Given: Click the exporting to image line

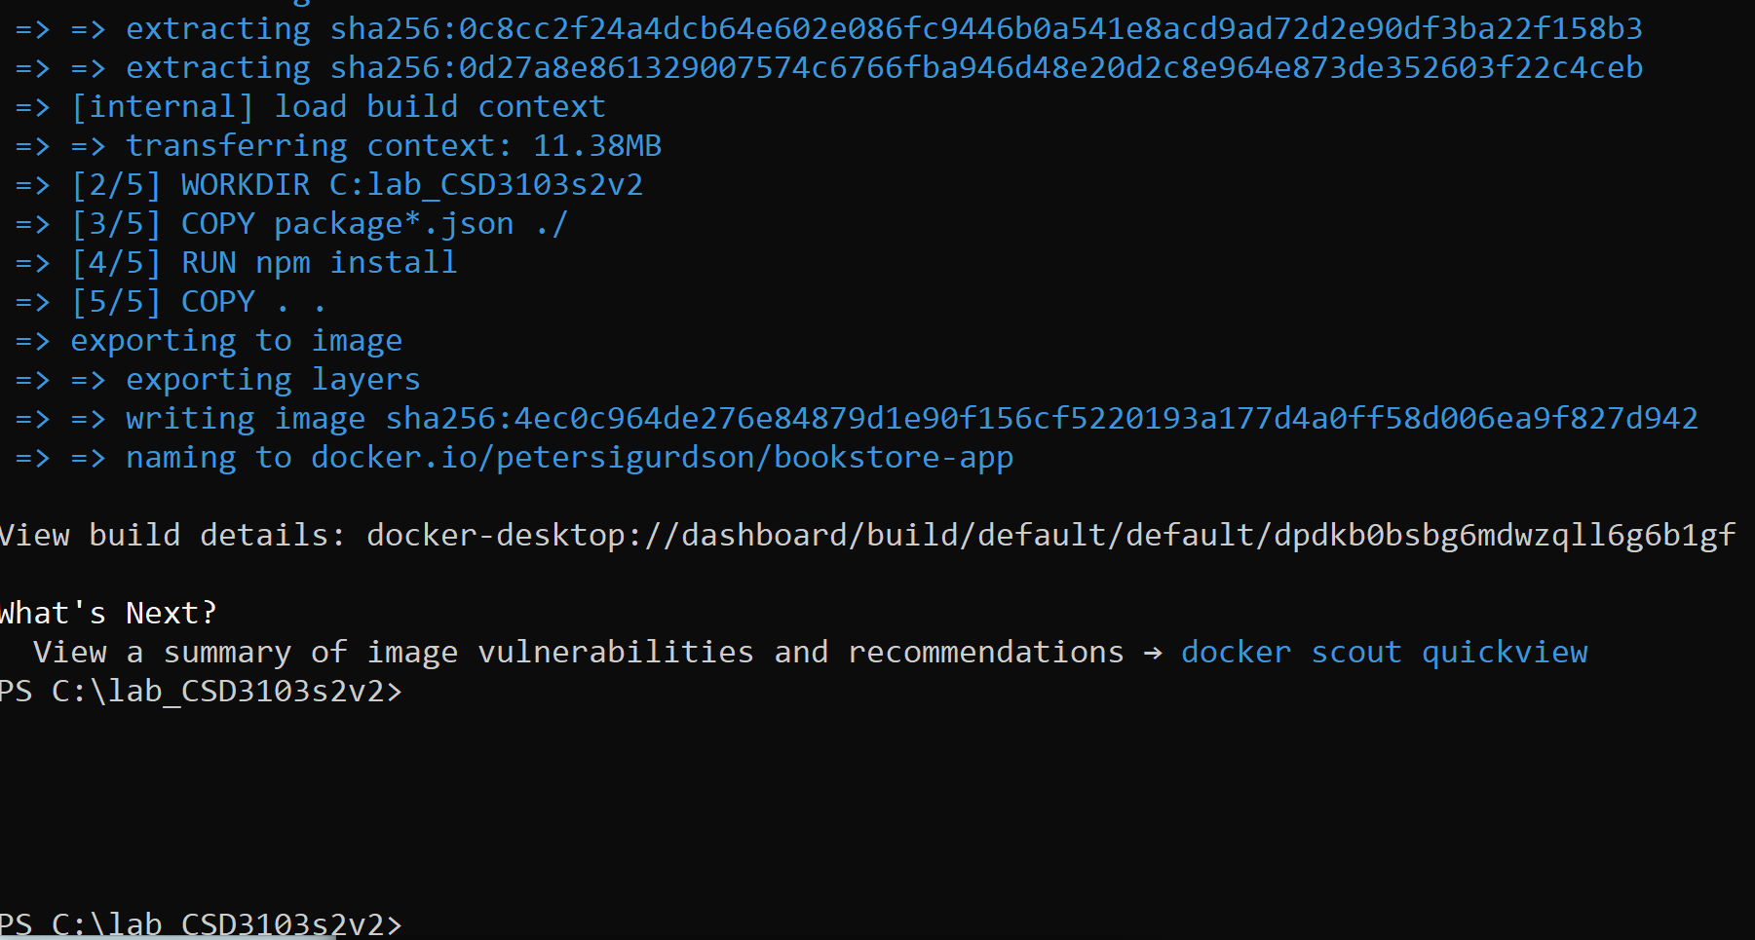Looking at the screenshot, I should pyautogui.click(x=209, y=340).
